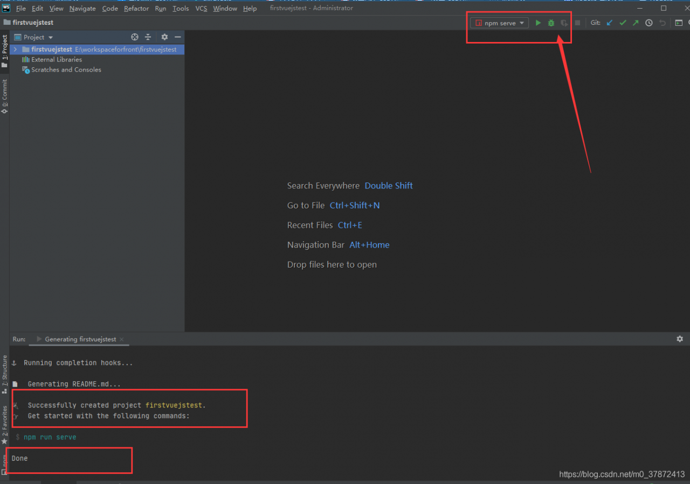The height and width of the screenshot is (484, 690).
Task: Click the Ctrl+Shift+N shortcut hint
Action: coord(355,206)
